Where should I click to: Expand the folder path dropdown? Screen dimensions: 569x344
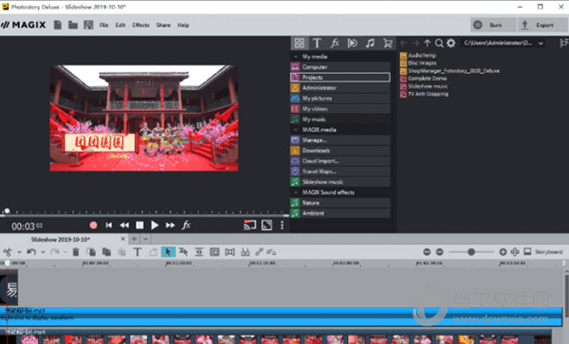[x=541, y=44]
